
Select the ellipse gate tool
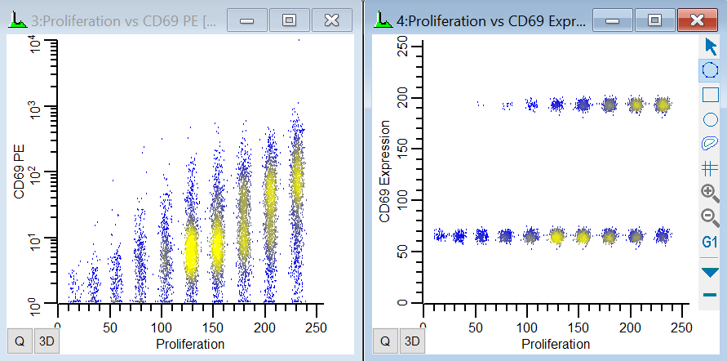[x=710, y=119]
